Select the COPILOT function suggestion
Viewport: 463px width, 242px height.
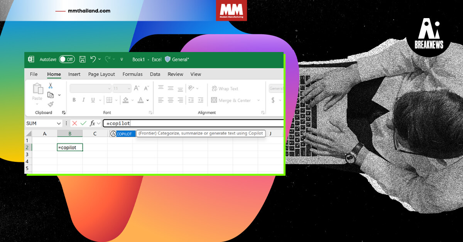(122, 133)
